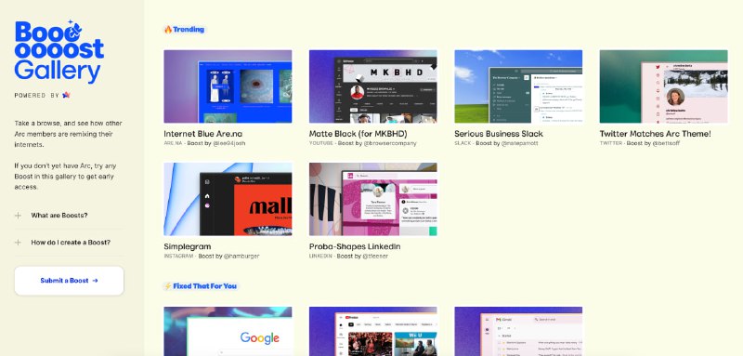Open Matte Black (for MKBHD) thumbnail
The height and width of the screenshot is (356, 743).
[373, 86]
